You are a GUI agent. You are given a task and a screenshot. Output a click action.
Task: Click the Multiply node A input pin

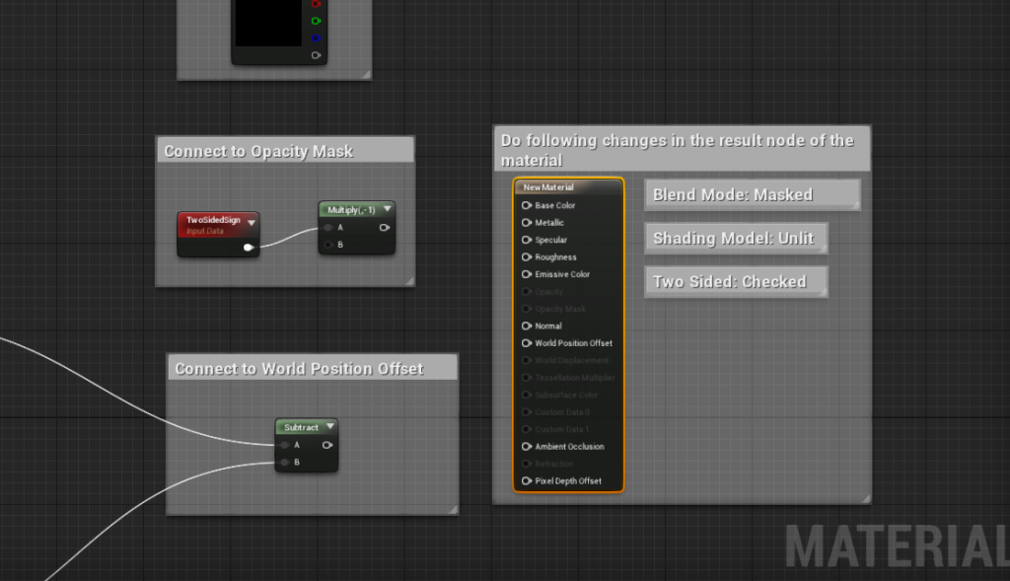328,228
